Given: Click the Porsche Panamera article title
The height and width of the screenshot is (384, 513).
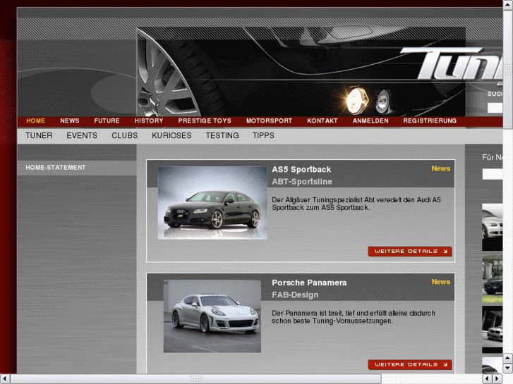Looking at the screenshot, I should [309, 283].
